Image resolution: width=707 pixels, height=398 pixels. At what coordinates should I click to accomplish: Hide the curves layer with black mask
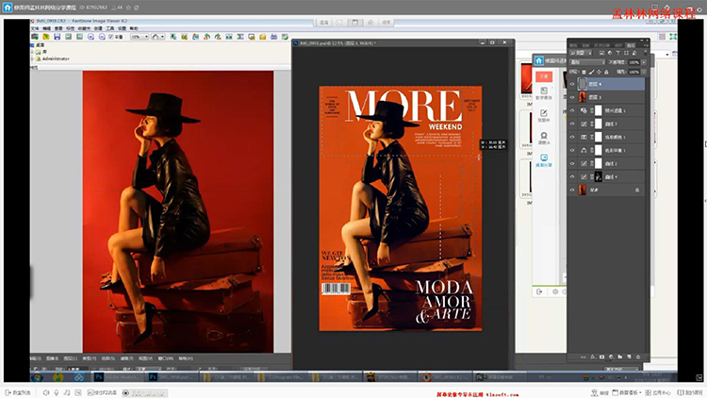click(572, 177)
